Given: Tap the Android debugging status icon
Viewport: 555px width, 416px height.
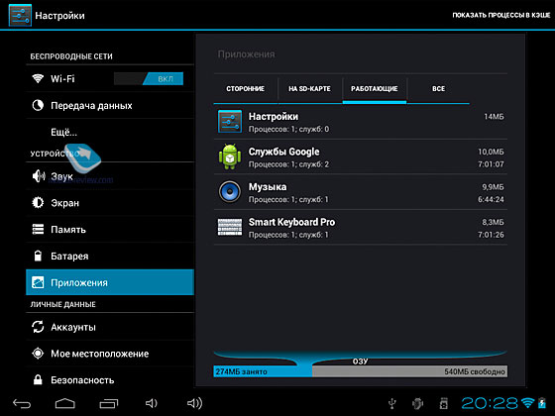Looking at the screenshot, I should 417,403.
